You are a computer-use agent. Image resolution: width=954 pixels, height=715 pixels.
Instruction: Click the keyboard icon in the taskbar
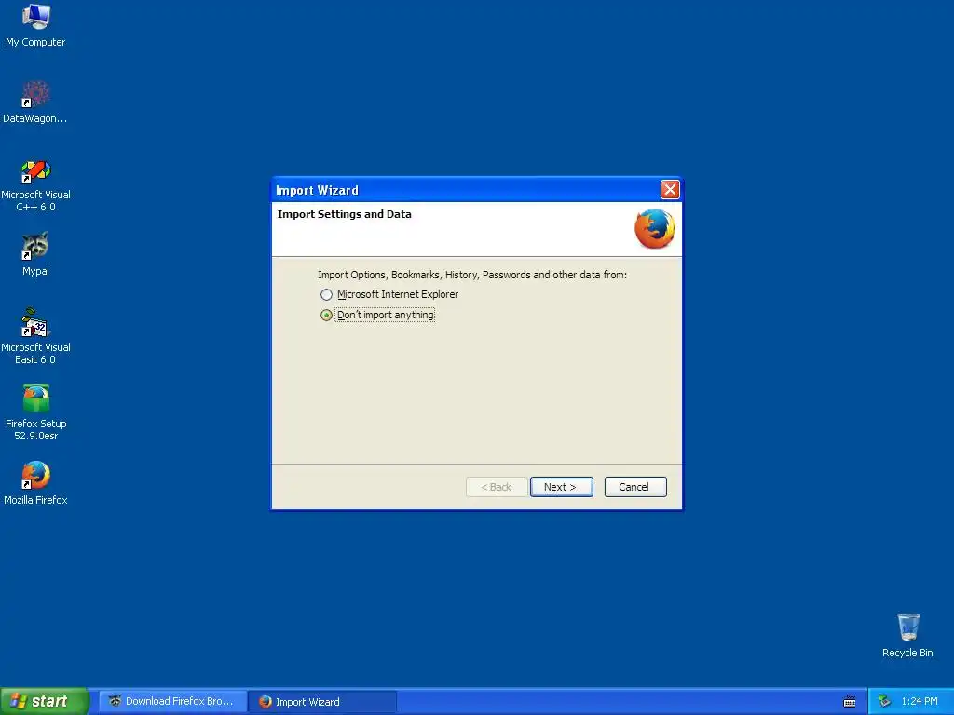coord(850,702)
